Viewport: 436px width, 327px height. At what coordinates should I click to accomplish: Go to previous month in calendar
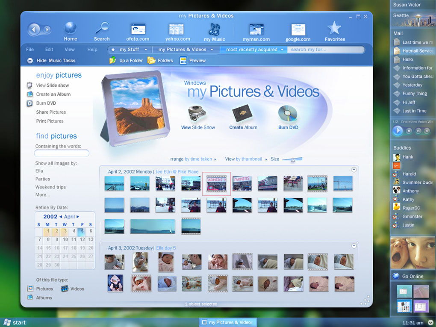pyautogui.click(x=60, y=217)
